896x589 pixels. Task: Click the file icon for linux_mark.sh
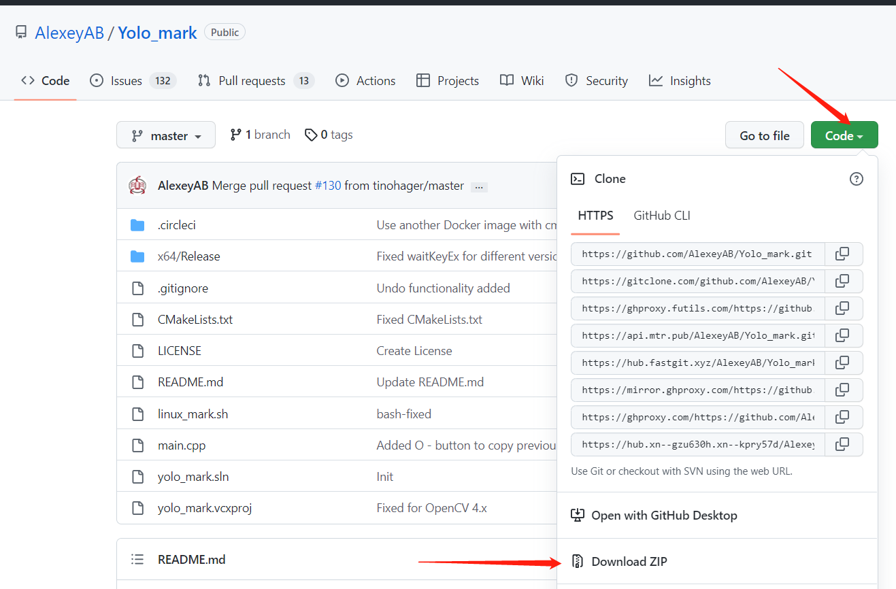tap(138, 414)
